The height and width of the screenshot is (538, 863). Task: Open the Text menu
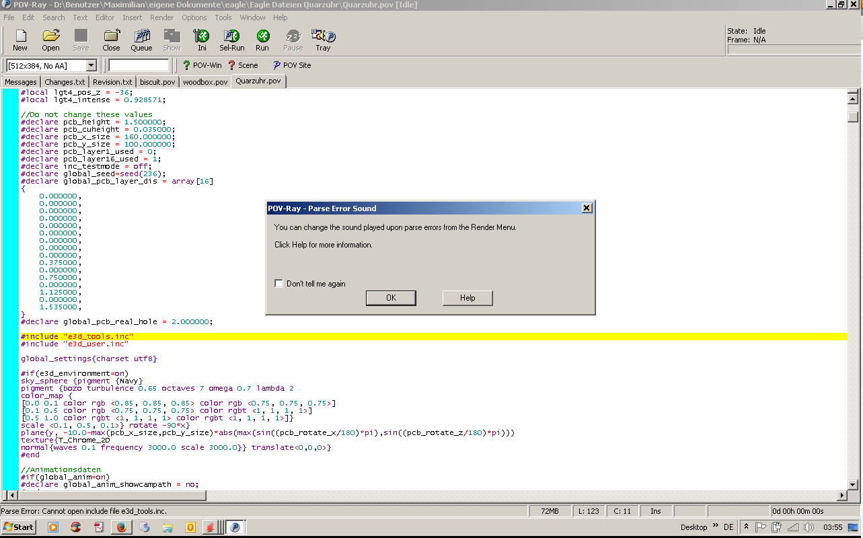point(80,17)
